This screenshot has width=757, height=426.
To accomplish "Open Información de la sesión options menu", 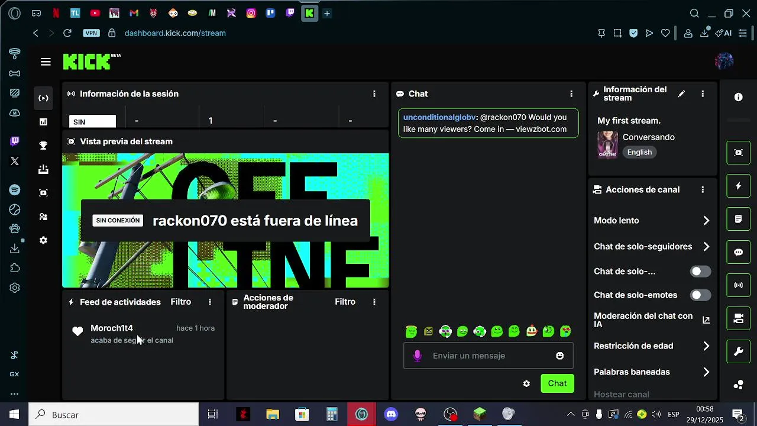I will coord(374,93).
